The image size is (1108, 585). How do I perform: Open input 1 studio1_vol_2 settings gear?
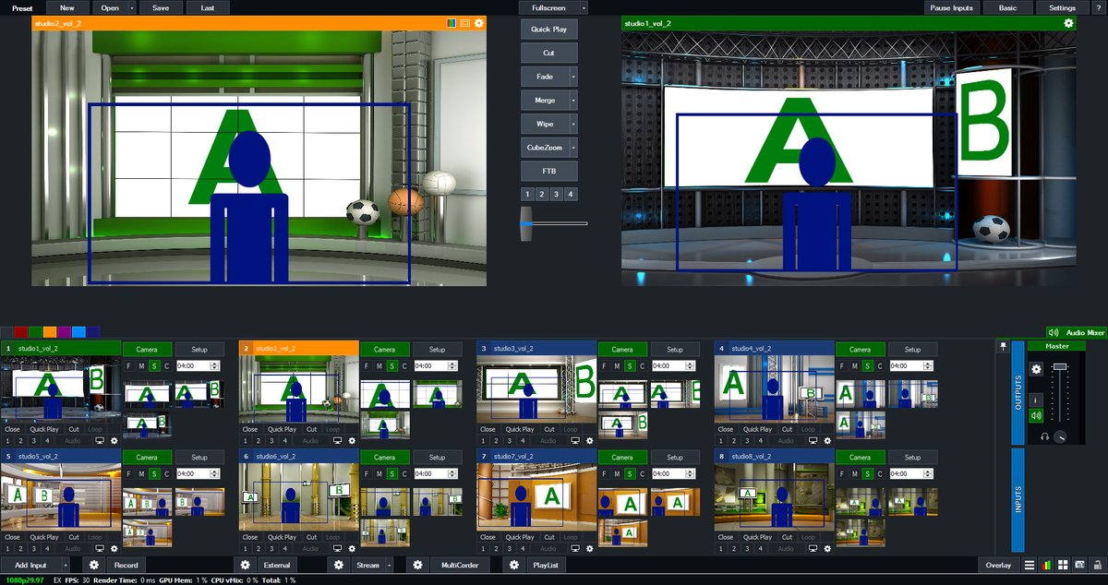114,441
